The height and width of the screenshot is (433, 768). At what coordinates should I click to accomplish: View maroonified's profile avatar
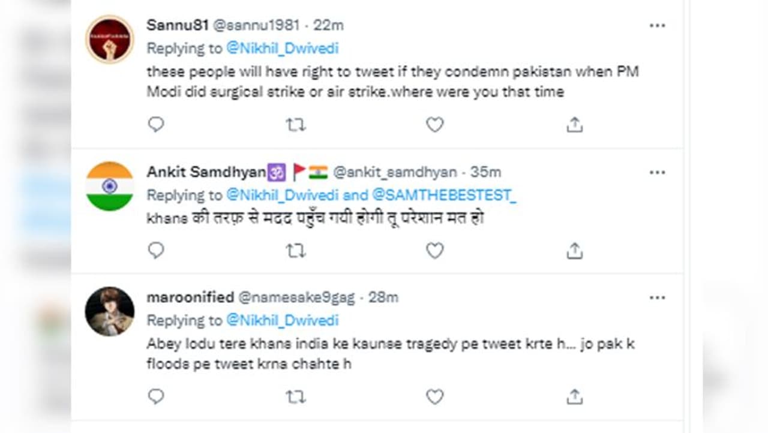click(x=109, y=311)
